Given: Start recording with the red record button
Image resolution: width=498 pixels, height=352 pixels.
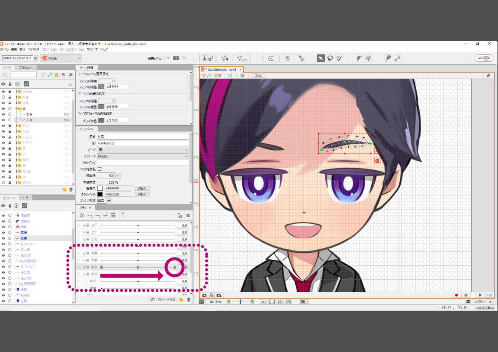Looking at the screenshot, I should tap(456, 295).
